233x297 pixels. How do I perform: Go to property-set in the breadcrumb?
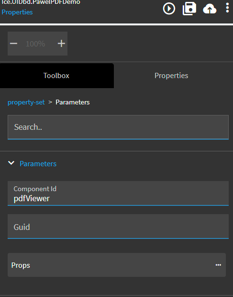click(26, 103)
